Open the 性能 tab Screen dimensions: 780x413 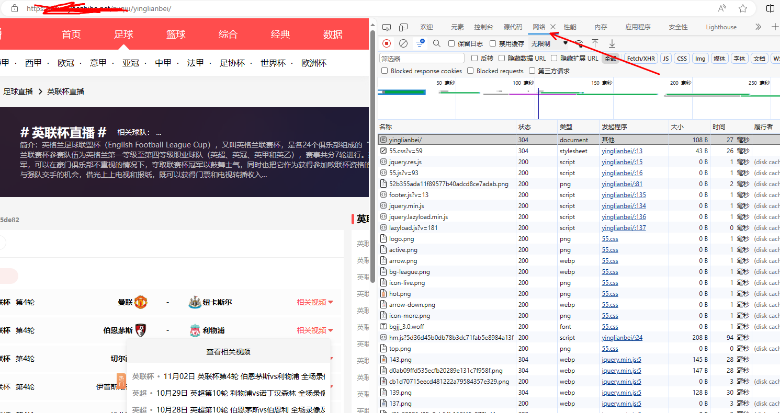pyautogui.click(x=570, y=27)
